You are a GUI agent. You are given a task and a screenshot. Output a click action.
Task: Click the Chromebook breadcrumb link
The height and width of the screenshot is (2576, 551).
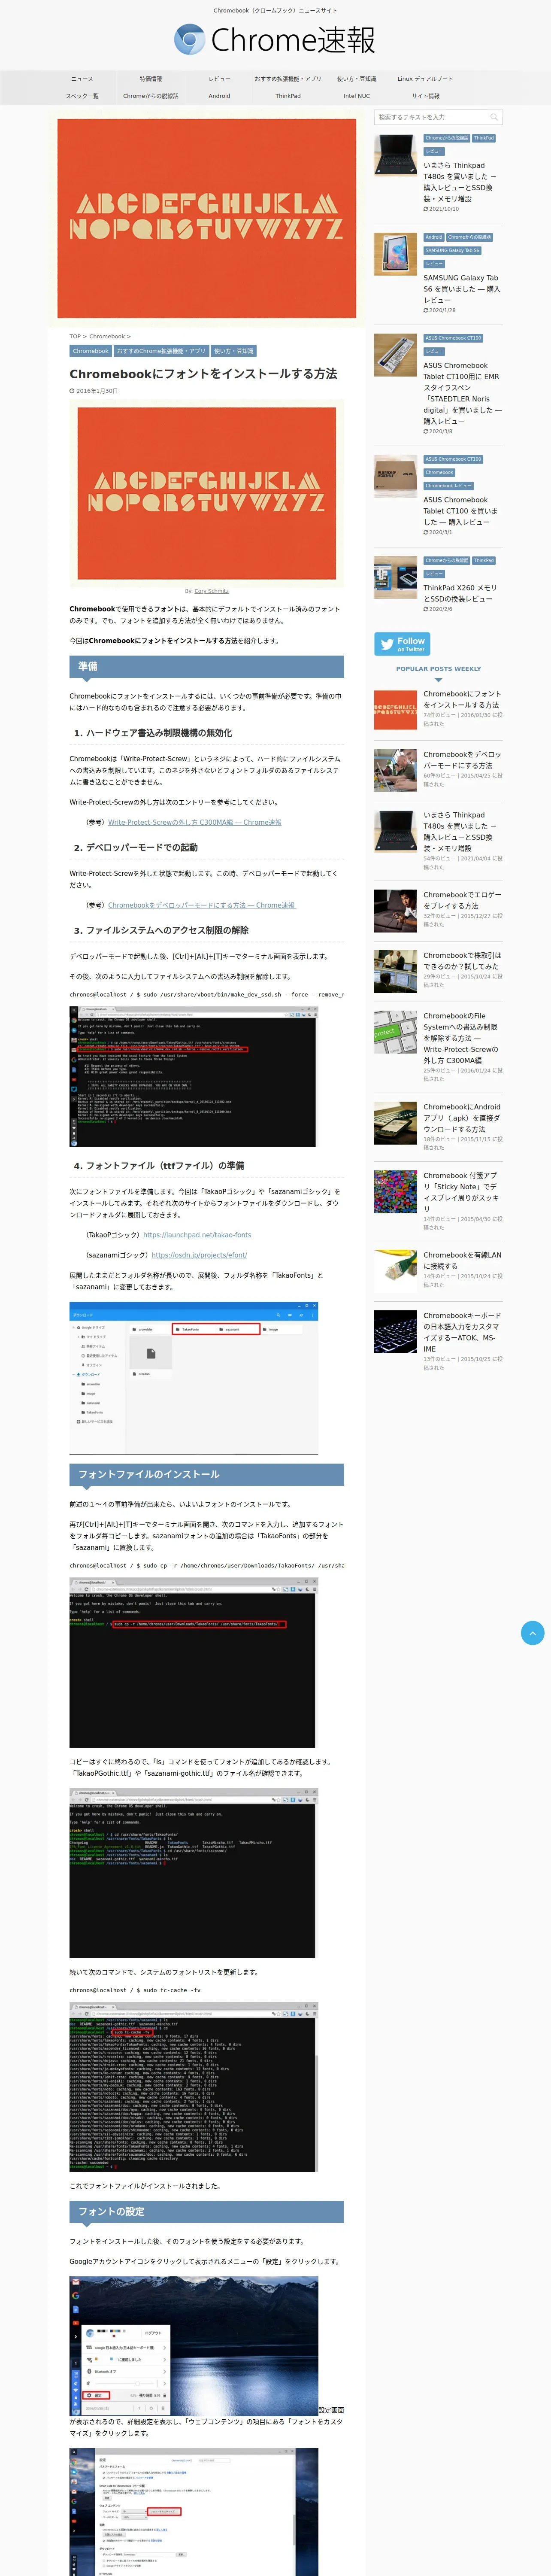(107, 336)
